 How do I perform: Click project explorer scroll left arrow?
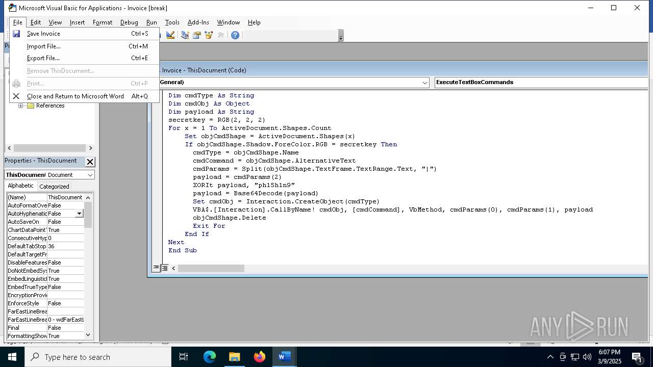click(x=9, y=148)
